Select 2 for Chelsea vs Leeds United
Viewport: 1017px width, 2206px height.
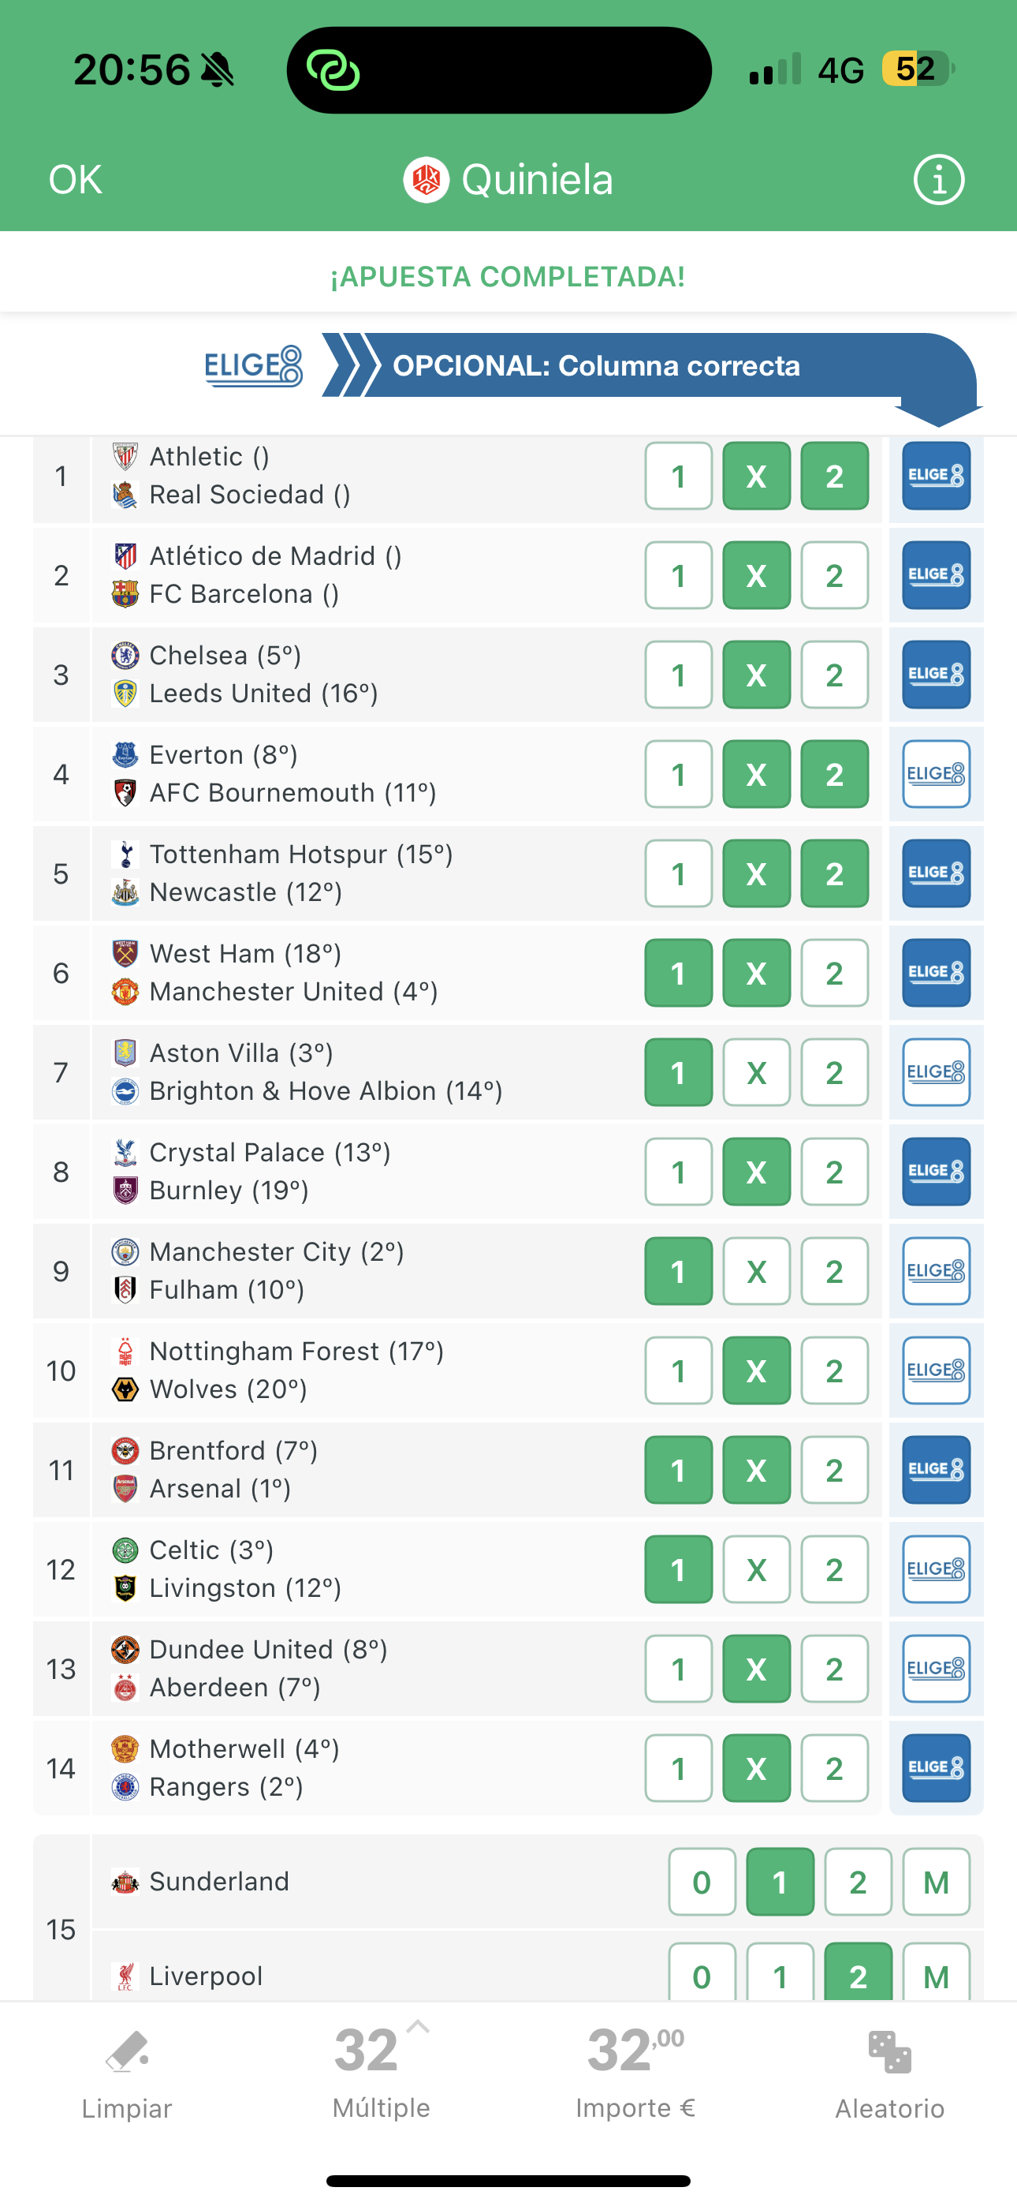834,675
